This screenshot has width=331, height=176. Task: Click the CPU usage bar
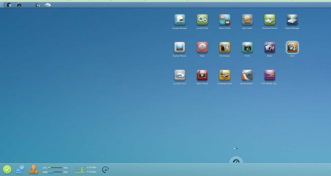(x=55, y=168)
